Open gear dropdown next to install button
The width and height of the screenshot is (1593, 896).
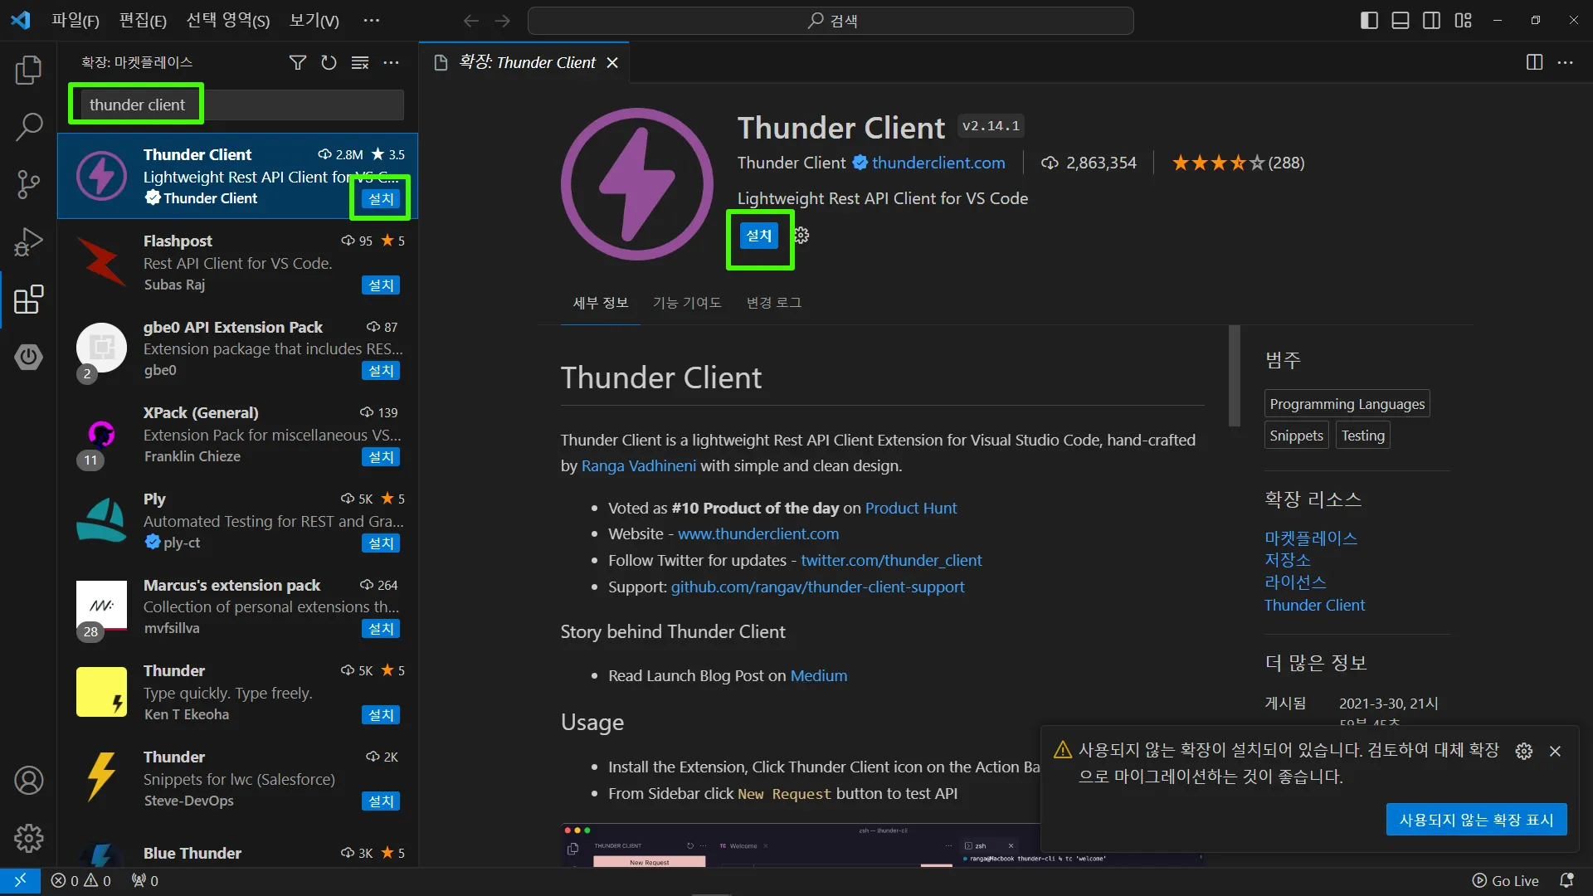[x=801, y=236]
